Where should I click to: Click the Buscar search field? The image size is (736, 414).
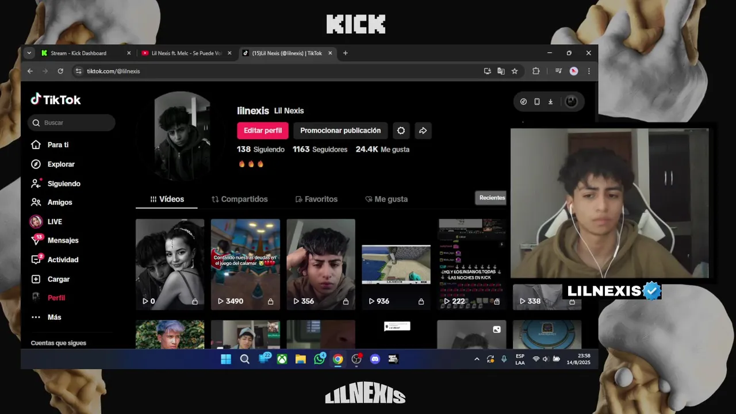71,122
